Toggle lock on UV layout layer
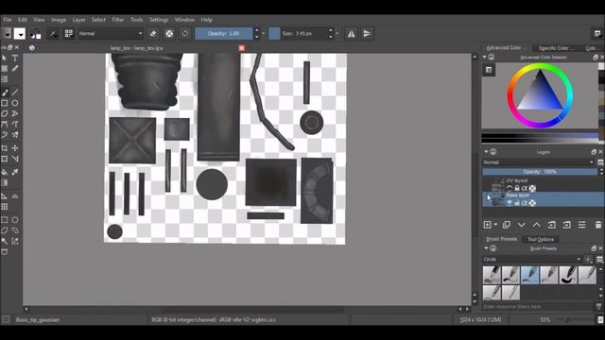Screen dimensions: 605x340 click(x=517, y=188)
